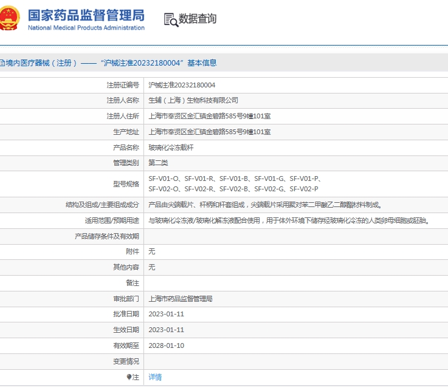Click the model line starting SF-V02-O

233,189
